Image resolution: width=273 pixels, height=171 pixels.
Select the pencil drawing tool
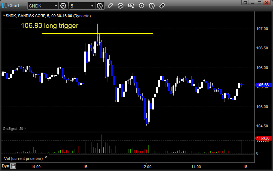[x=110, y=6]
